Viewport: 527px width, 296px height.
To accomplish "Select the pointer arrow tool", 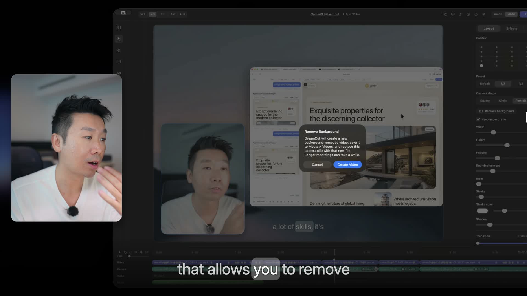I will coord(119,39).
